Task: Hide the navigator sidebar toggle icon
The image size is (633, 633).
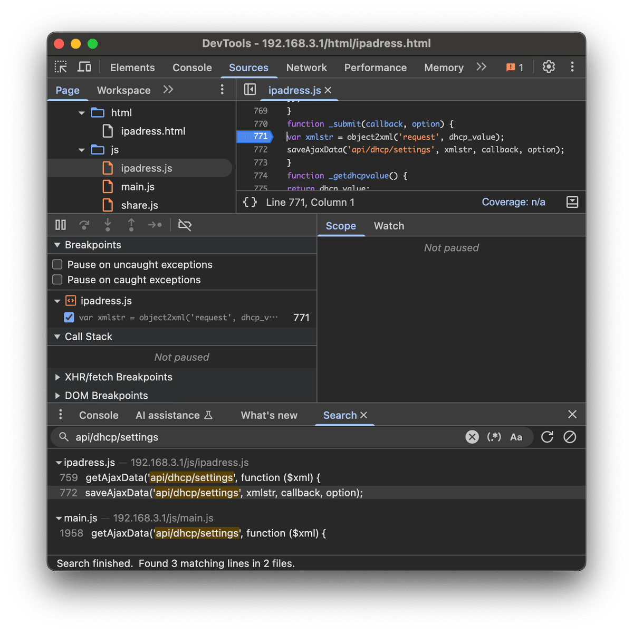Action: 250,90
